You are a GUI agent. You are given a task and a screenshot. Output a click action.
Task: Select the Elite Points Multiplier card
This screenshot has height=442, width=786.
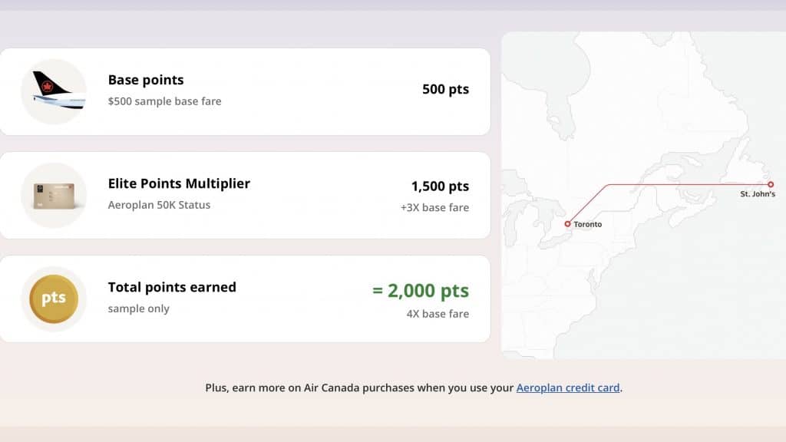pyautogui.click(x=246, y=194)
